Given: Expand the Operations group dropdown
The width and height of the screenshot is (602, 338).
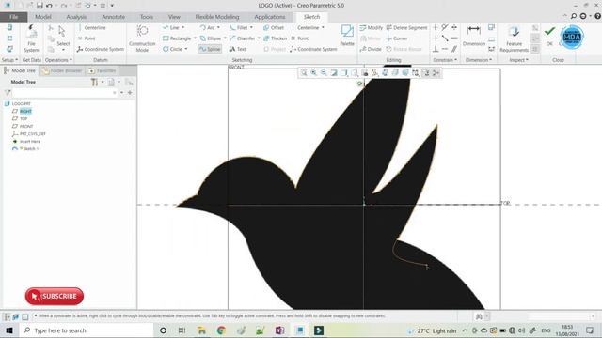Looking at the screenshot, I should tap(58, 60).
